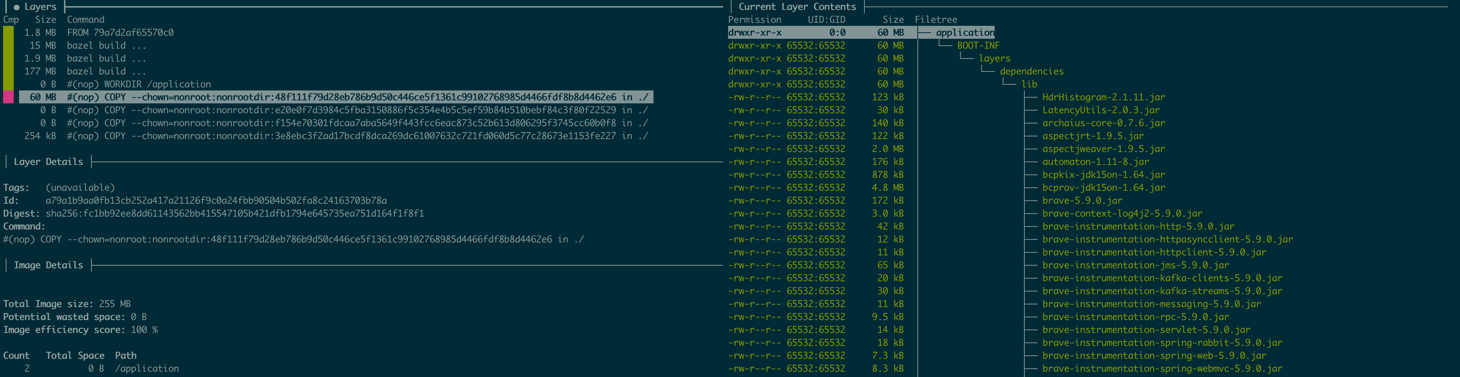Viewport: 1460px width, 377px height.
Task: Select brave-instrumentation-rpc-5.9.0.jar file
Action: (x=1135, y=317)
